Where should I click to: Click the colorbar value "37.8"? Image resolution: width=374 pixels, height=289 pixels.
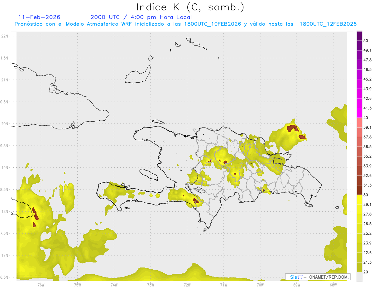pyautogui.click(x=367, y=137)
